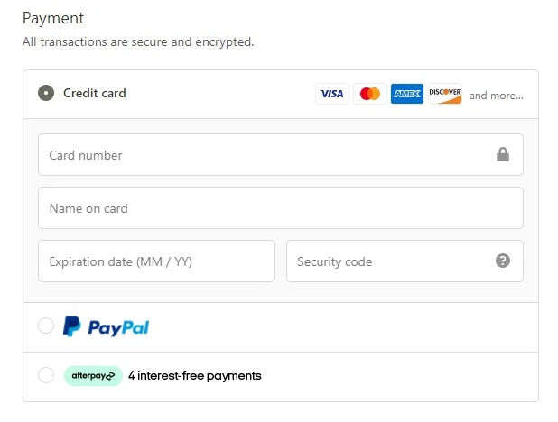
Task: Click the 'and more...' card types text
Action: tap(496, 96)
